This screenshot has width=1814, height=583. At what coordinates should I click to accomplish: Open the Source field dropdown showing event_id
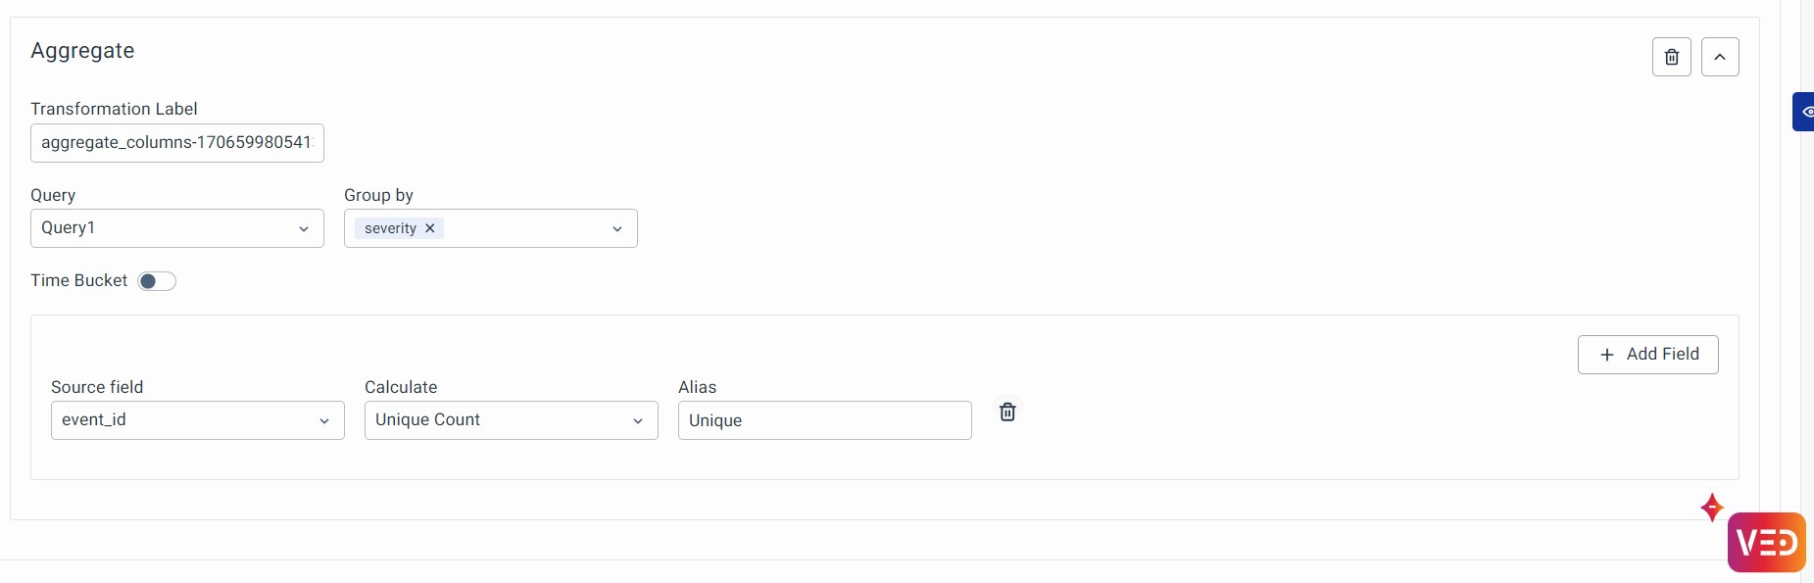(197, 420)
